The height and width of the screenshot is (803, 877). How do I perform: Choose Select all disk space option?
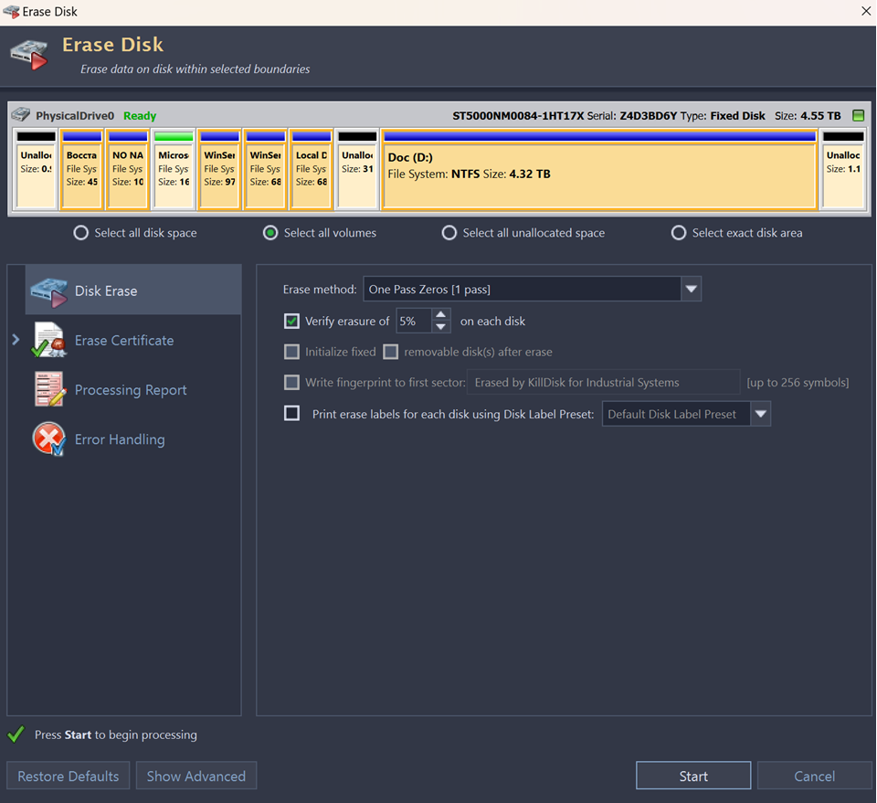pos(82,233)
